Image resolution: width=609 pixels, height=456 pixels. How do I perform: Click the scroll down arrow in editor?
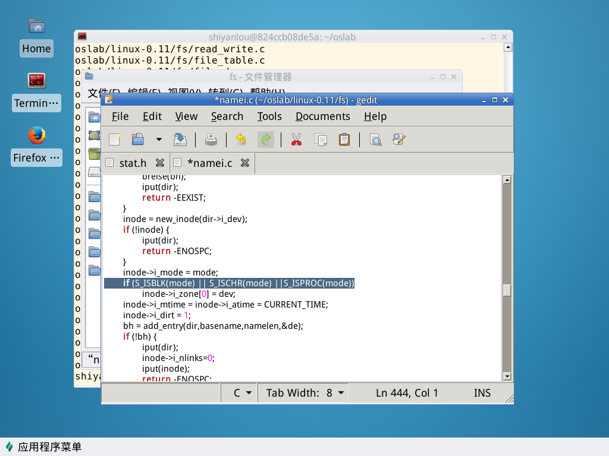click(x=507, y=376)
